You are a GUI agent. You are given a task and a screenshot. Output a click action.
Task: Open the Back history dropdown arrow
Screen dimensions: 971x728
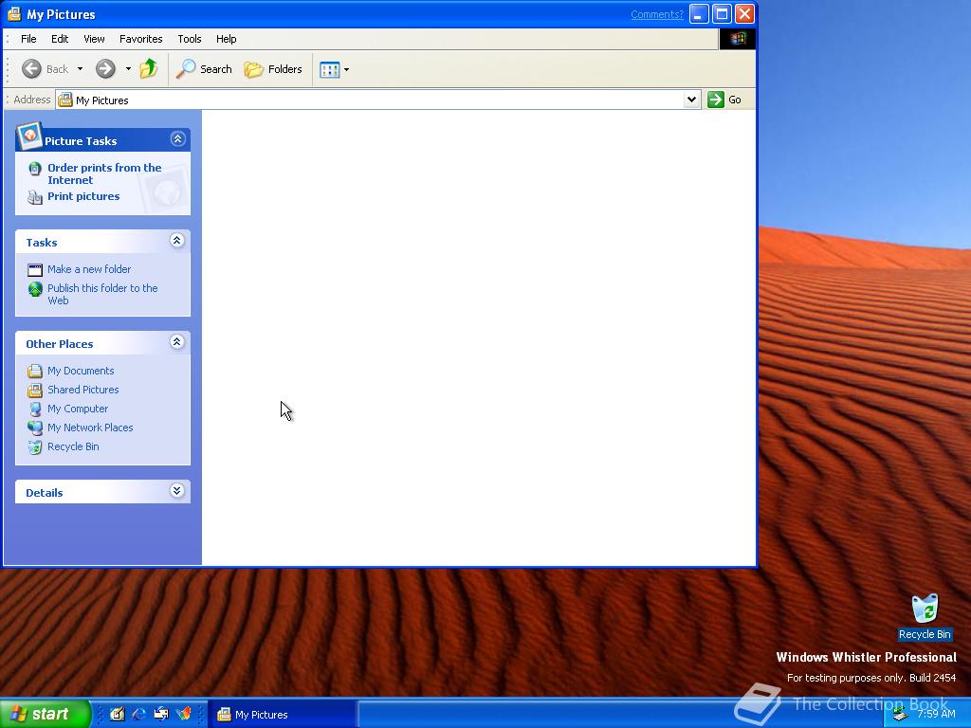(80, 68)
